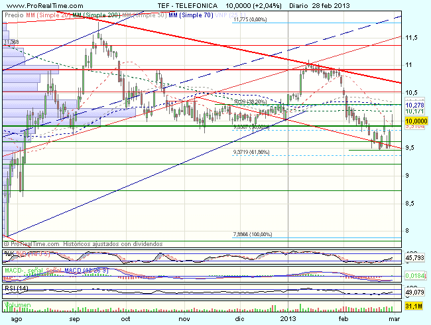Image resolution: width=431 pixels, height=325 pixels.
Task: Click the yellow 10,0000 current price tag
Action: pyautogui.click(x=415, y=121)
